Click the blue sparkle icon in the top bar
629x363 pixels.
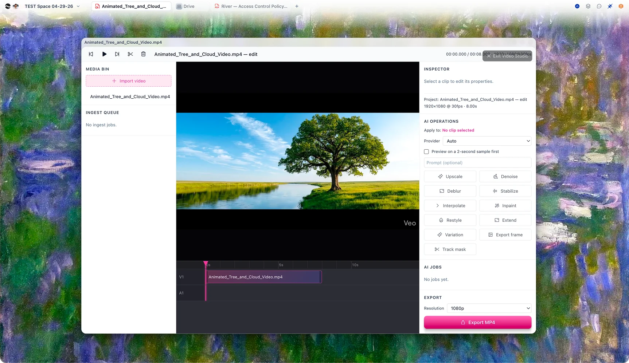[610, 6]
